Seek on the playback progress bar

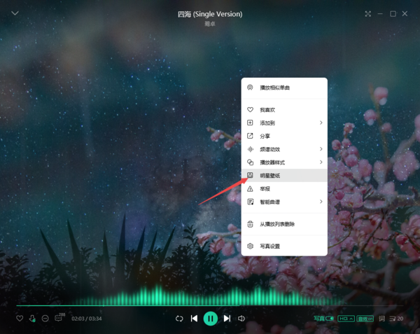point(210,305)
